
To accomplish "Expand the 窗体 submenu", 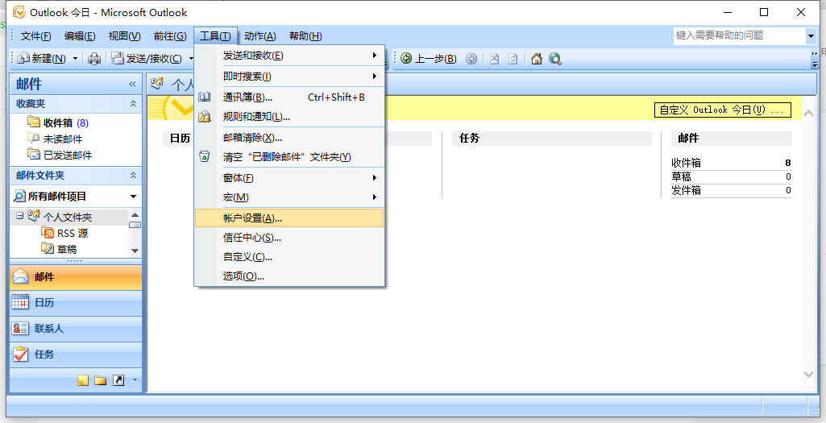I will pyautogui.click(x=290, y=178).
